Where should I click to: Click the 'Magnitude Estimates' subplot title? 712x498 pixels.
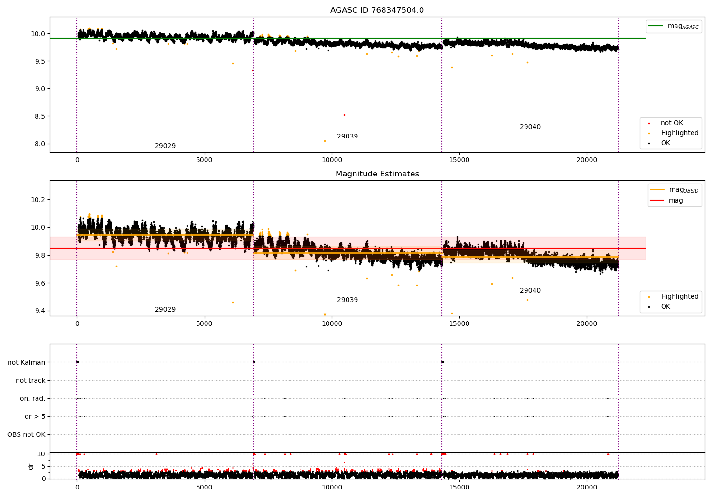377,174
